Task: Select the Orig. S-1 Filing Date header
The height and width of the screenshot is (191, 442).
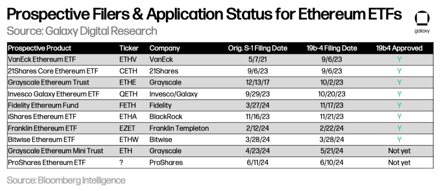Action: (258, 48)
